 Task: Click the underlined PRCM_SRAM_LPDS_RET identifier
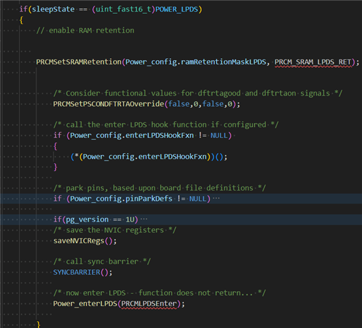(313, 62)
